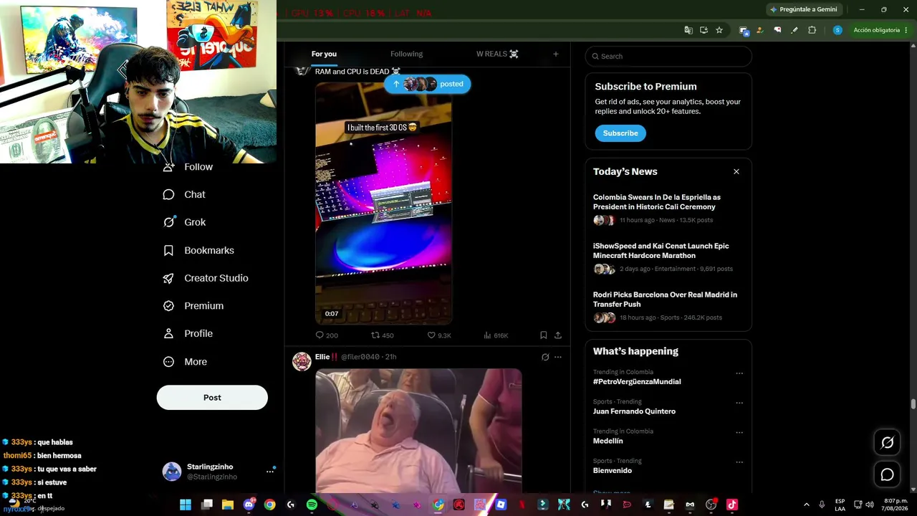The image size is (917, 516).
Task: Open the floating chat messages button
Action: point(887,474)
